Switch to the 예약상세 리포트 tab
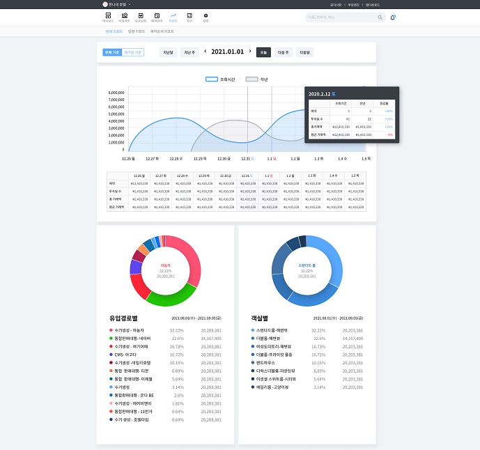 162,31
